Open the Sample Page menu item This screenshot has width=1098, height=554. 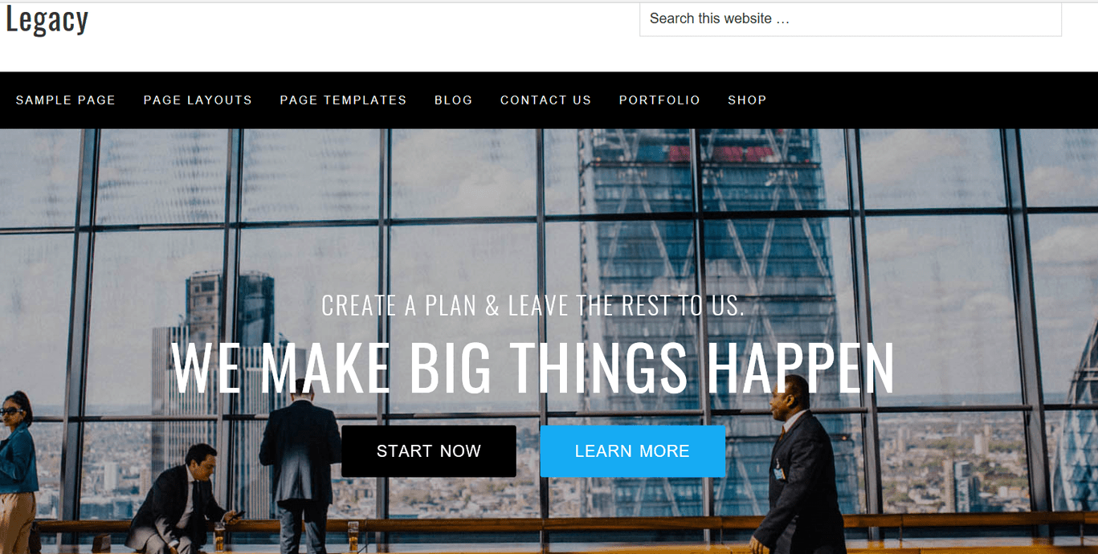66,100
